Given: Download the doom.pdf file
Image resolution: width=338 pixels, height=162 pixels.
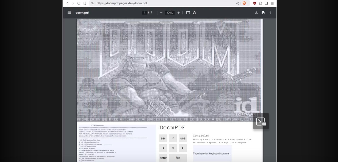Looking at the screenshot, I should tap(256, 12).
